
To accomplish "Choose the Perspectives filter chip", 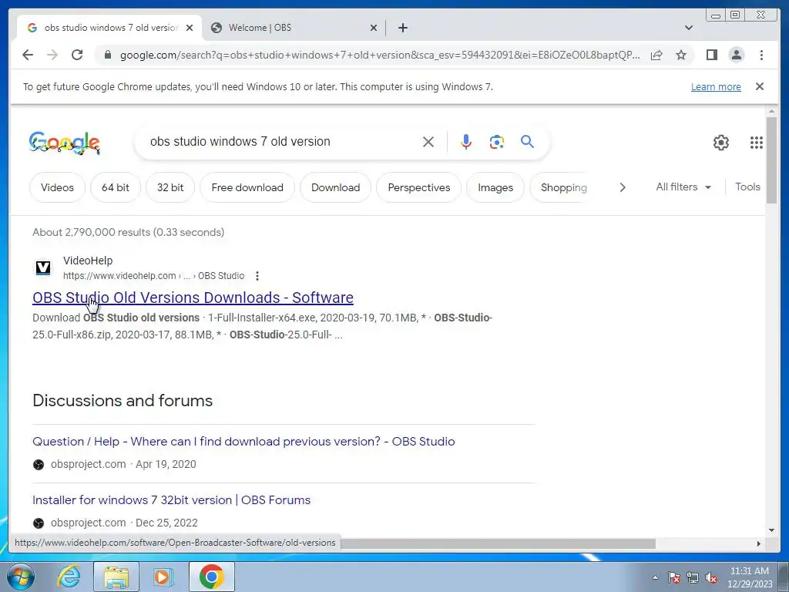I will 418,187.
